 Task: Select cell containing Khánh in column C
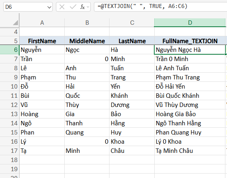click(x=132, y=96)
